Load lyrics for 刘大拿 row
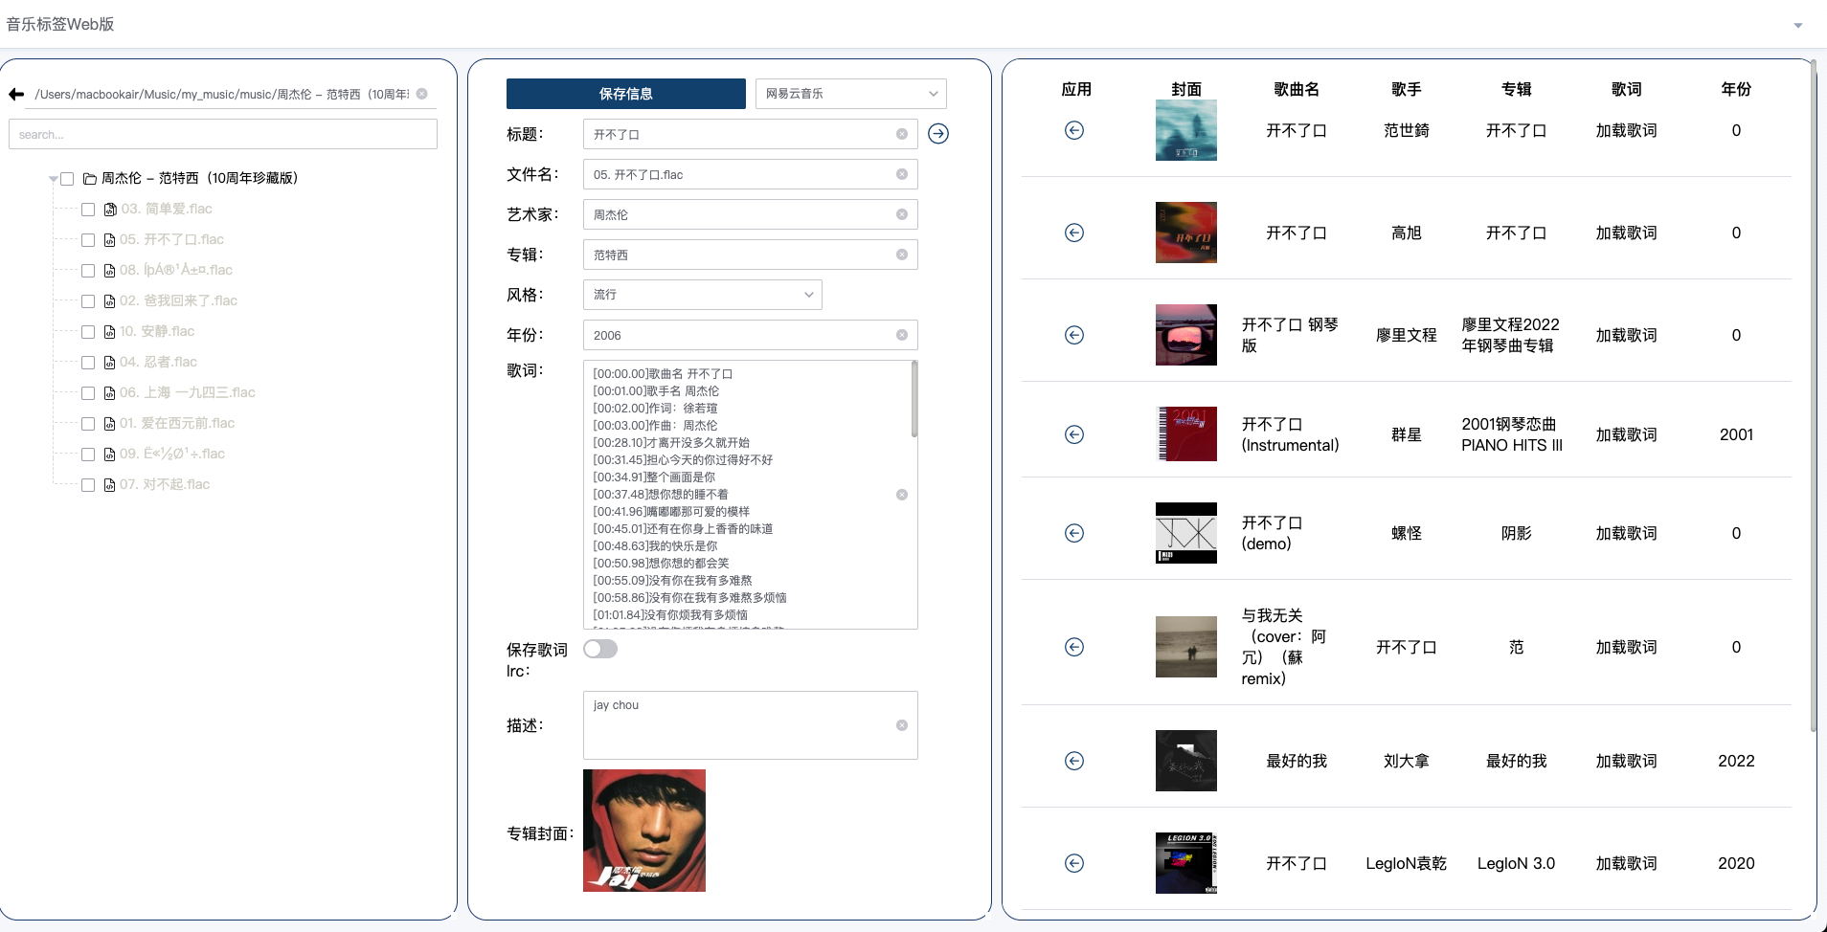Image resolution: width=1827 pixels, height=932 pixels. point(1626,761)
